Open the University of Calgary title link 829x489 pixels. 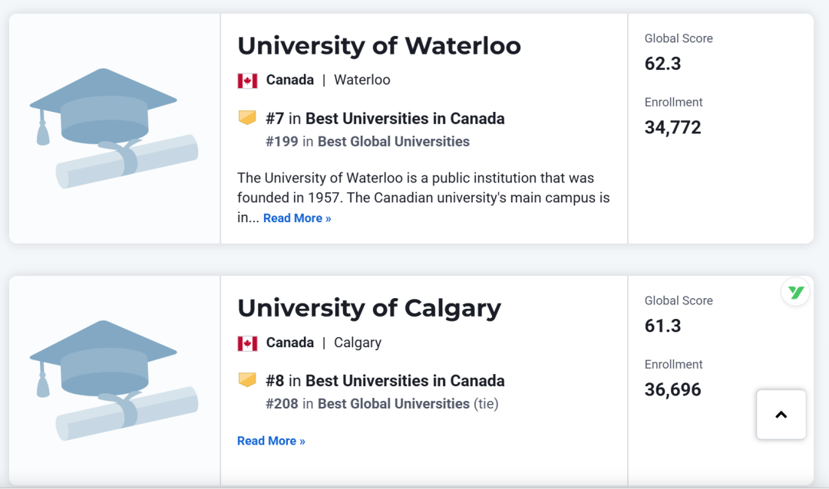[369, 308]
